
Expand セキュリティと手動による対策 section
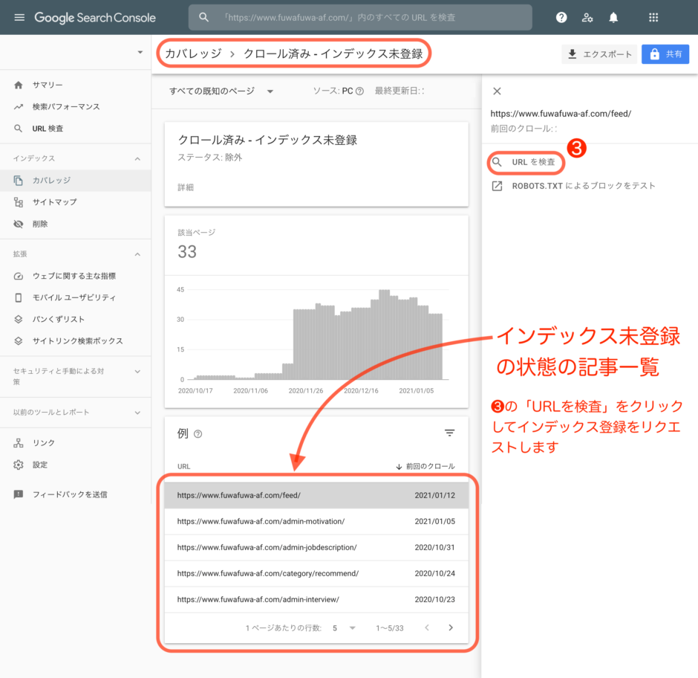(137, 371)
